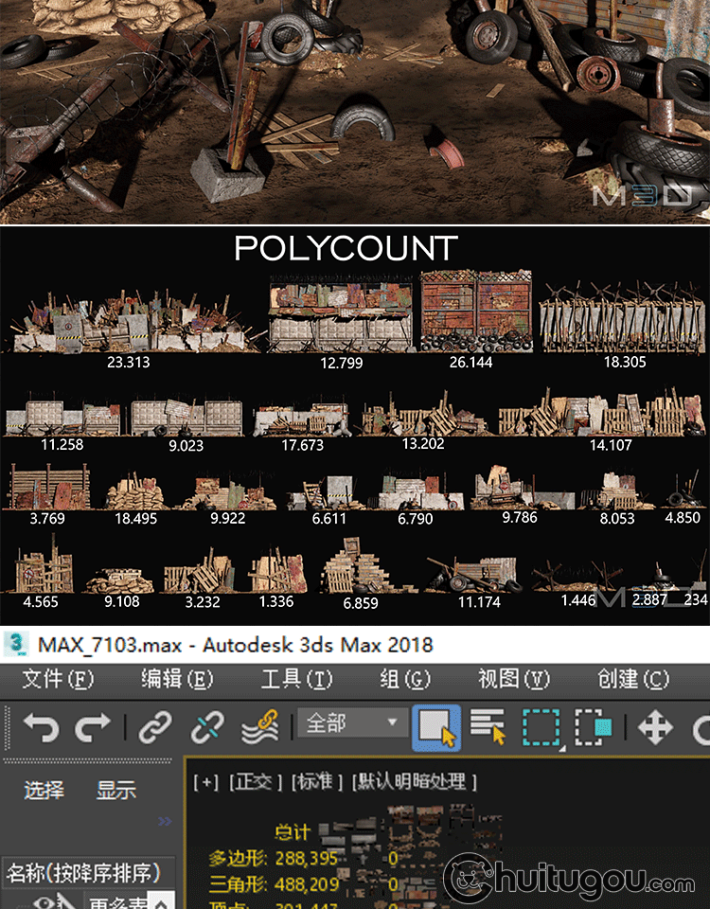The height and width of the screenshot is (909, 710).
Task: Click the 9.786 polycount number
Action: 520,517
